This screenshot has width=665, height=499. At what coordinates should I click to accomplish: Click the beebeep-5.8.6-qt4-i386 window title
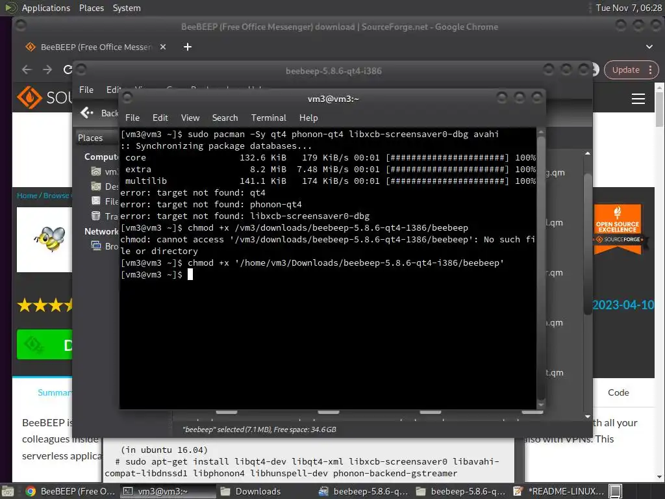[334, 71]
